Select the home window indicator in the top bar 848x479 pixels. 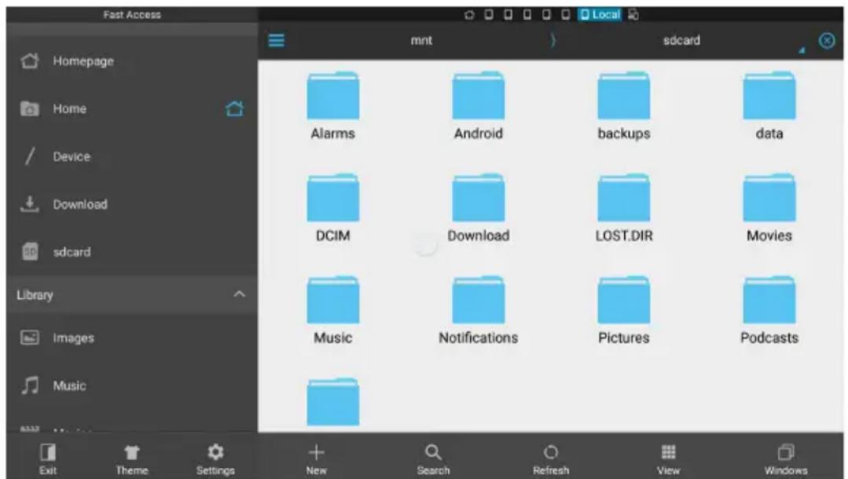tap(469, 15)
